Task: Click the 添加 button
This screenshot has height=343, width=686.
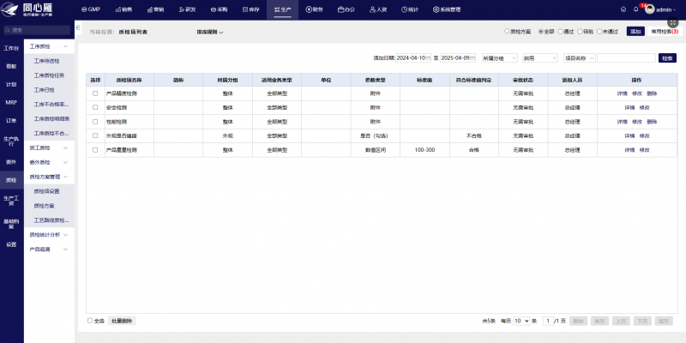Action: point(635,32)
